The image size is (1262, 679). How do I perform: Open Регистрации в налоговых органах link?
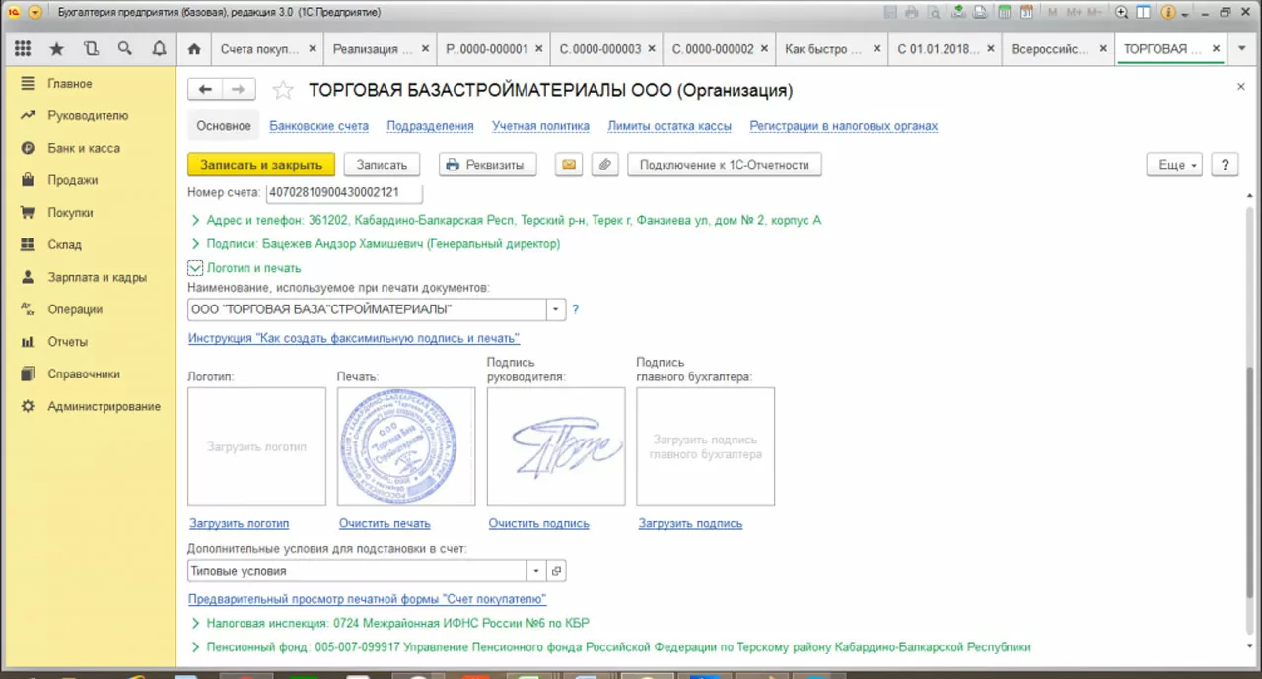coord(844,126)
